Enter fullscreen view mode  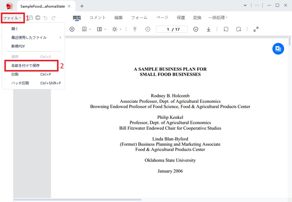(x=256, y=29)
